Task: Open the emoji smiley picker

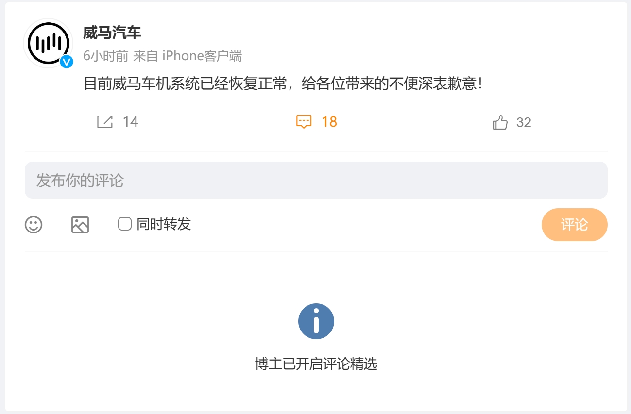Action: pyautogui.click(x=34, y=225)
